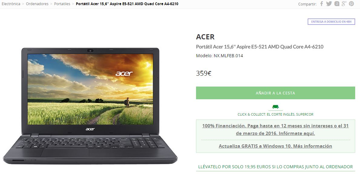360x174 pixels.
Task: Select Click & Collect: El Corte Inglés, Supercor
Action: 276,114
